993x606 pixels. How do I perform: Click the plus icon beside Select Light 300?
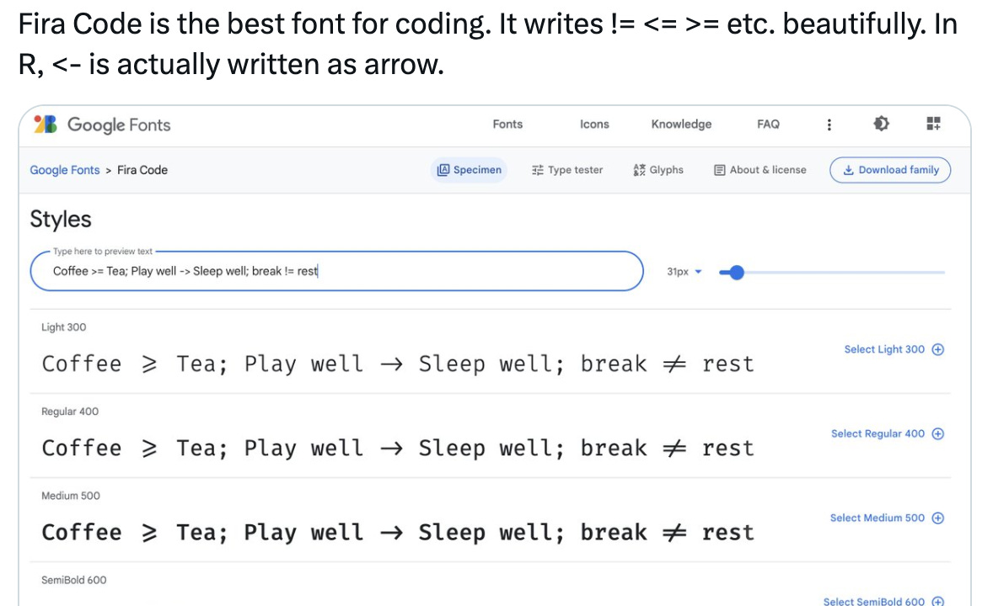point(938,349)
